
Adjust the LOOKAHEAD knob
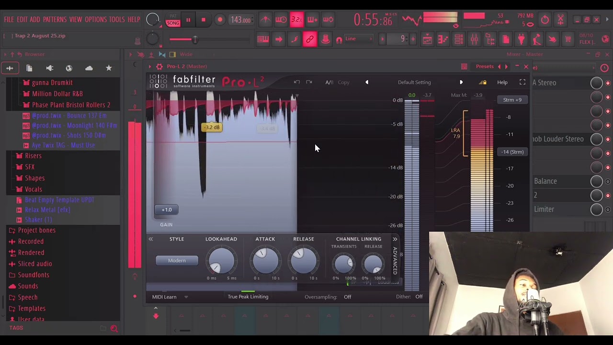221,261
